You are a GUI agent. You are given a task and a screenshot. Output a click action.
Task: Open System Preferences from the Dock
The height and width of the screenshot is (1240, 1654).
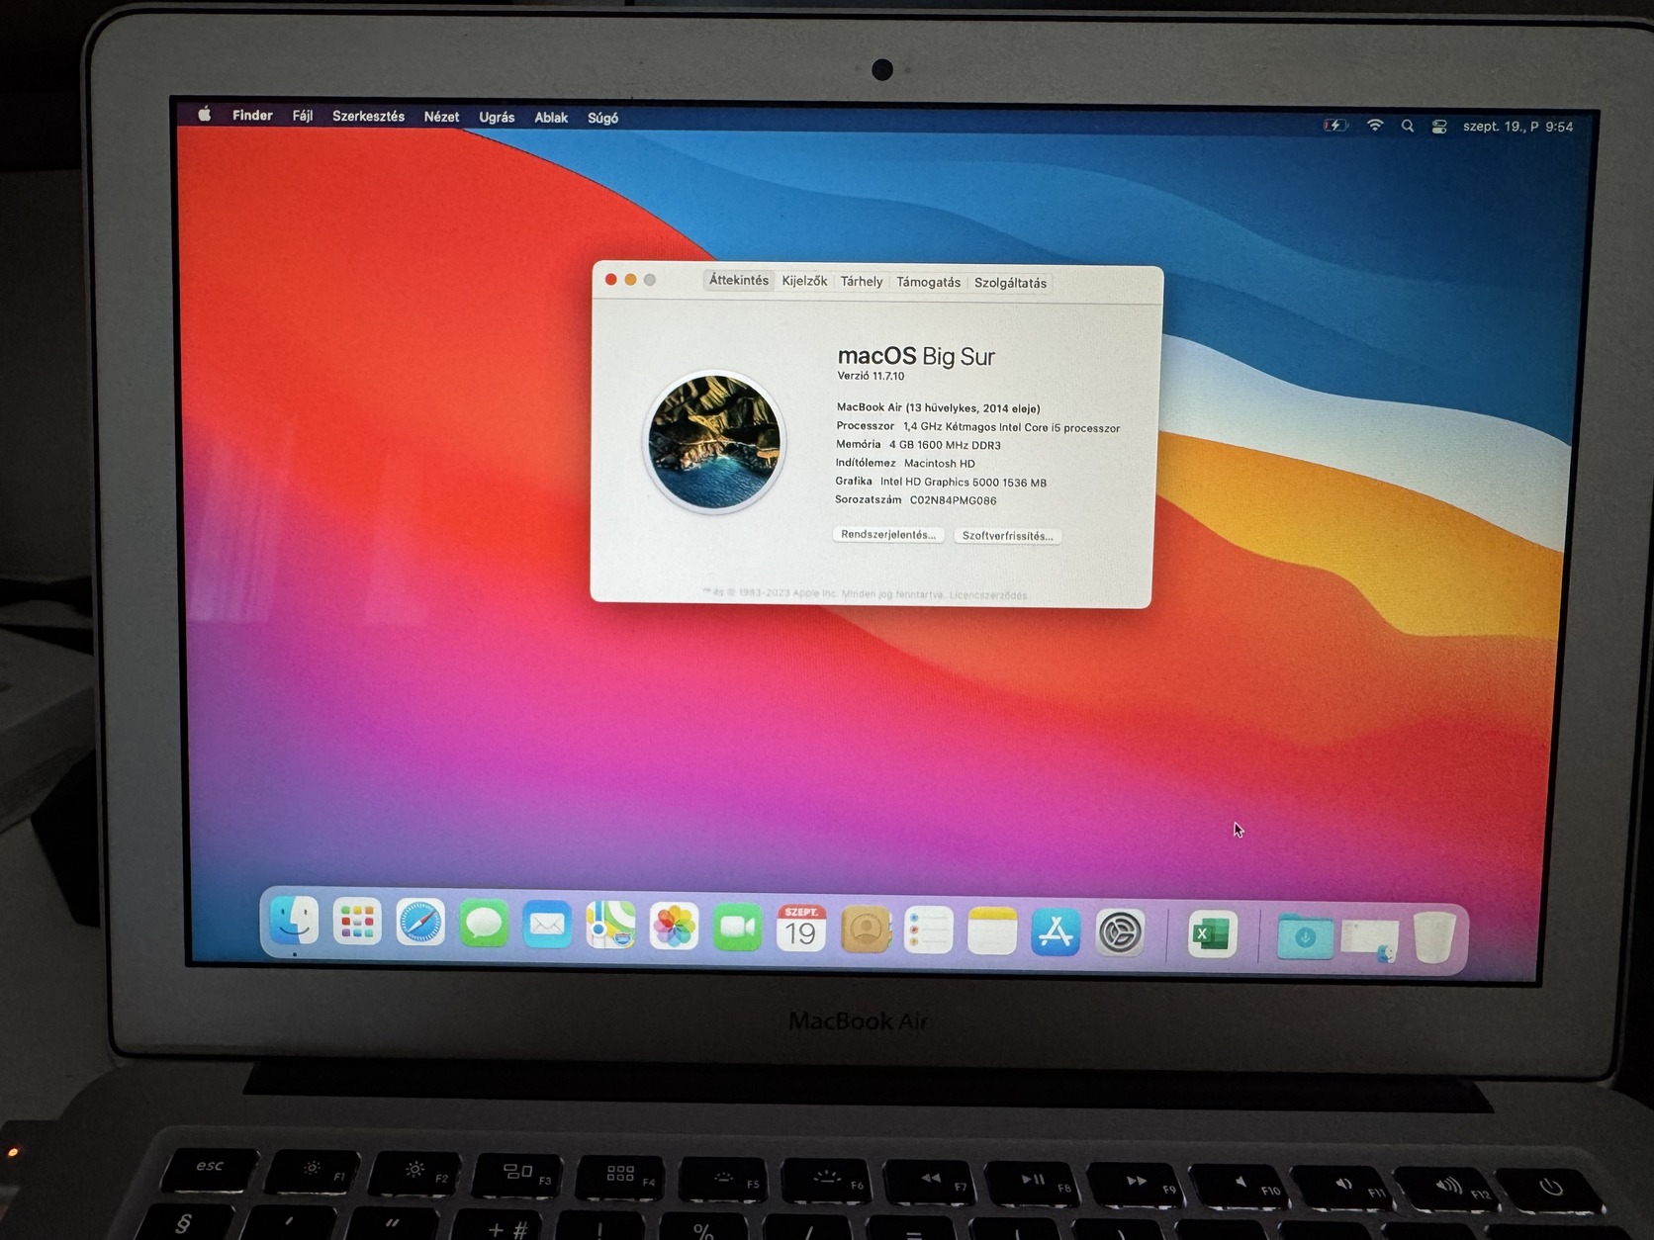pos(1120,934)
